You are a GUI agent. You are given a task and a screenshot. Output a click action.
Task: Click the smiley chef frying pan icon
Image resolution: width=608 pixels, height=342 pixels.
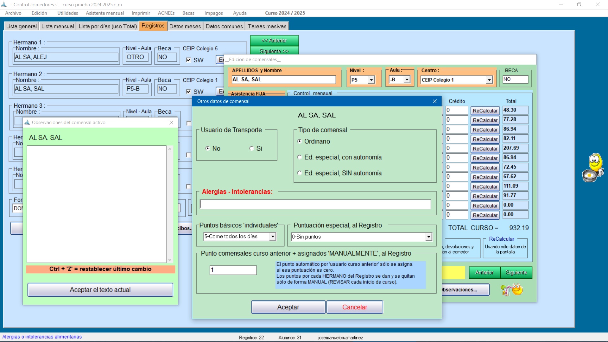(x=593, y=168)
